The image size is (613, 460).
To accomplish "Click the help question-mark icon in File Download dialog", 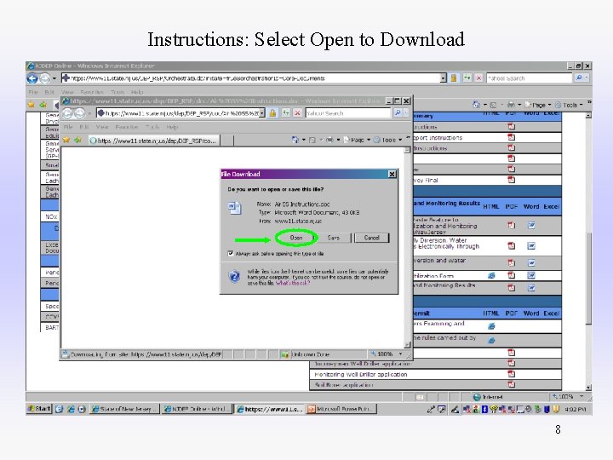I will click(x=234, y=277).
